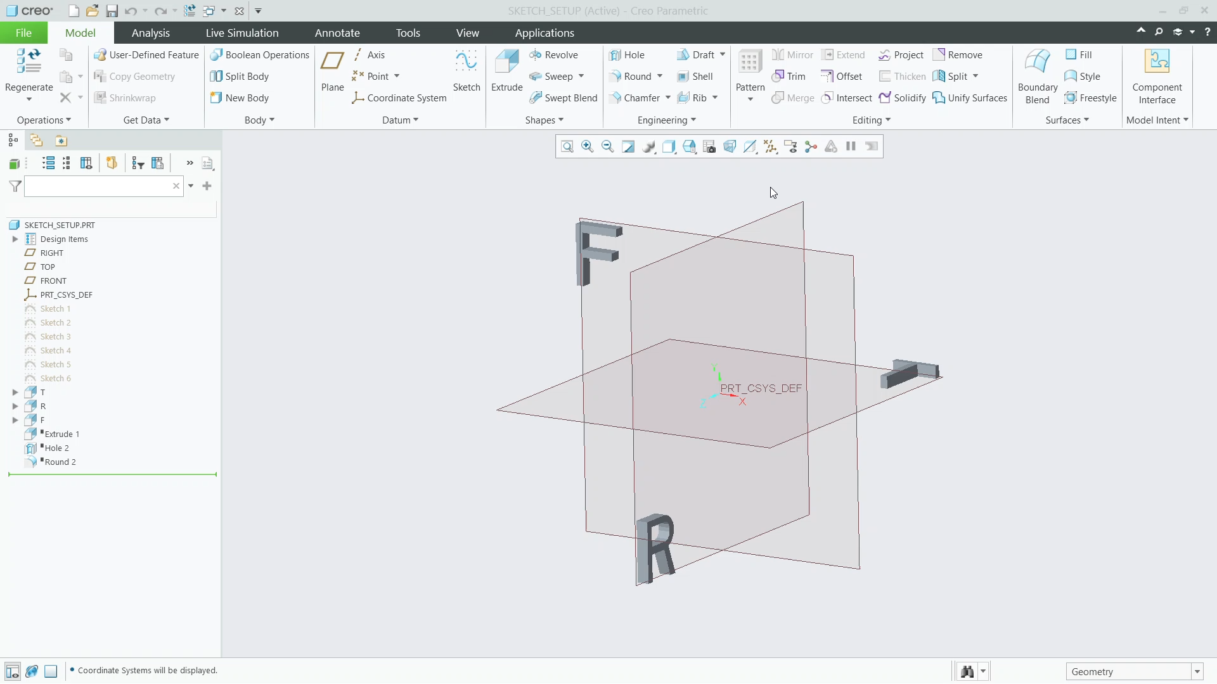This screenshot has width=1217, height=684.
Task: Expand the F feature group
Action: tap(15, 421)
